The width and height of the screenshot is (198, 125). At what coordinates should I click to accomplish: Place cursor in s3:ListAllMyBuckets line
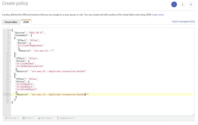30,45
